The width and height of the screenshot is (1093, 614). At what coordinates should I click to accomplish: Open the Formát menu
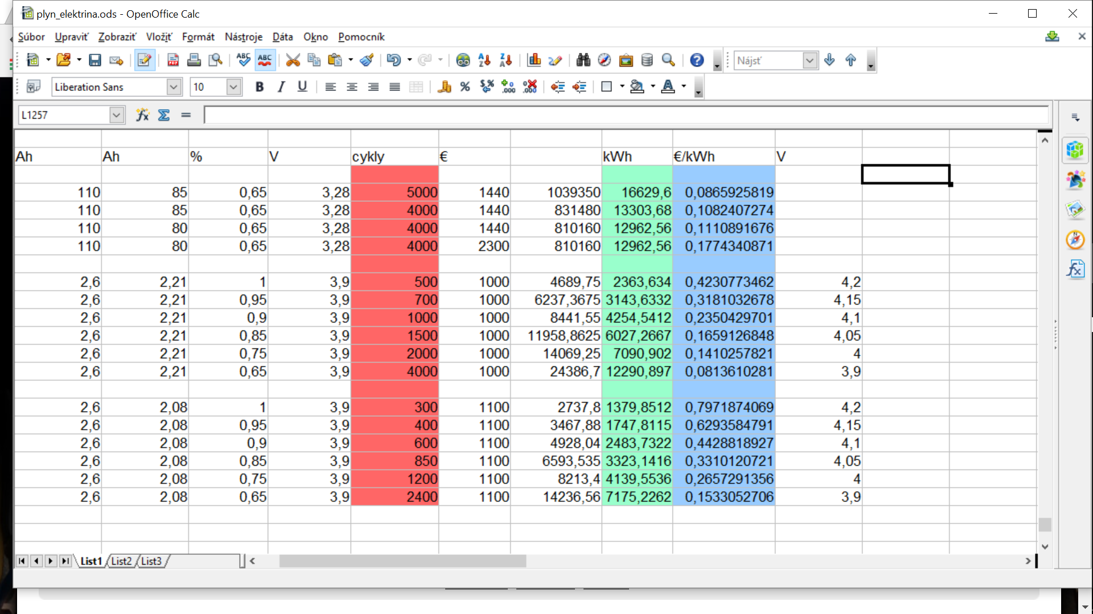tap(198, 37)
